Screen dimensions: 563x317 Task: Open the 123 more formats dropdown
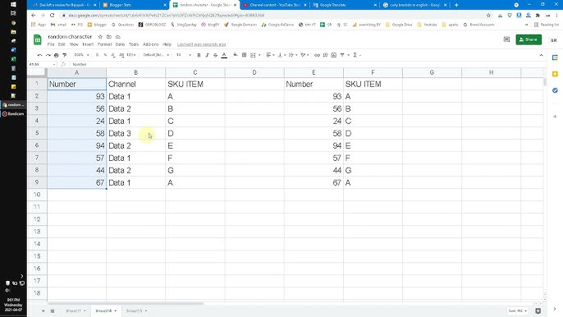(131, 55)
